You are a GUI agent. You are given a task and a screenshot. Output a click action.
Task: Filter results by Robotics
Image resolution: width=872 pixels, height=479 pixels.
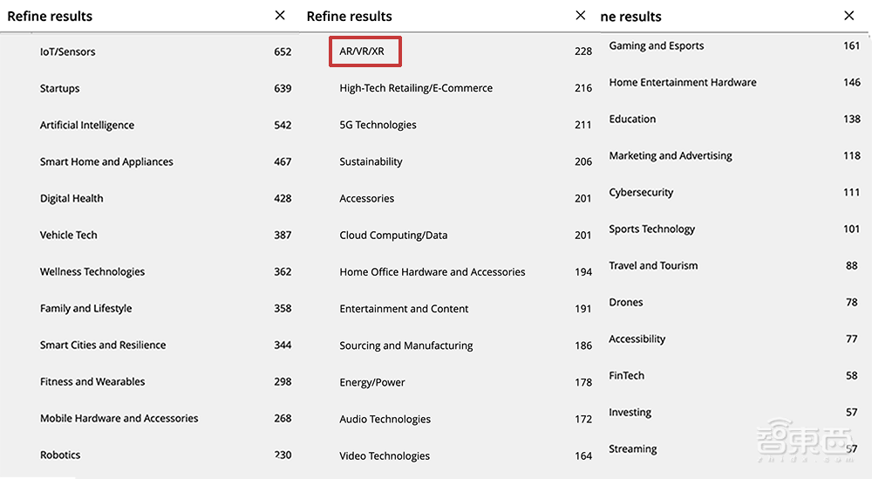[60, 455]
